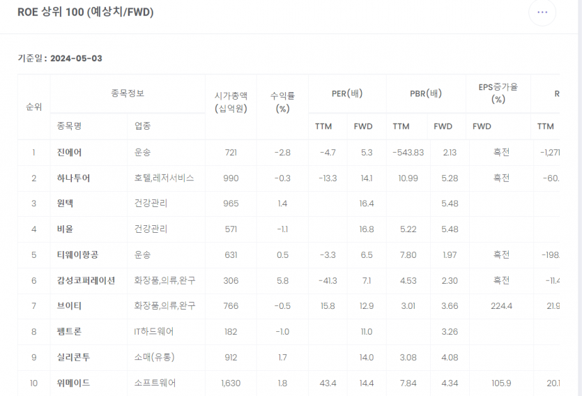Click TTM PER 43.4 for 위메이드

point(328,383)
